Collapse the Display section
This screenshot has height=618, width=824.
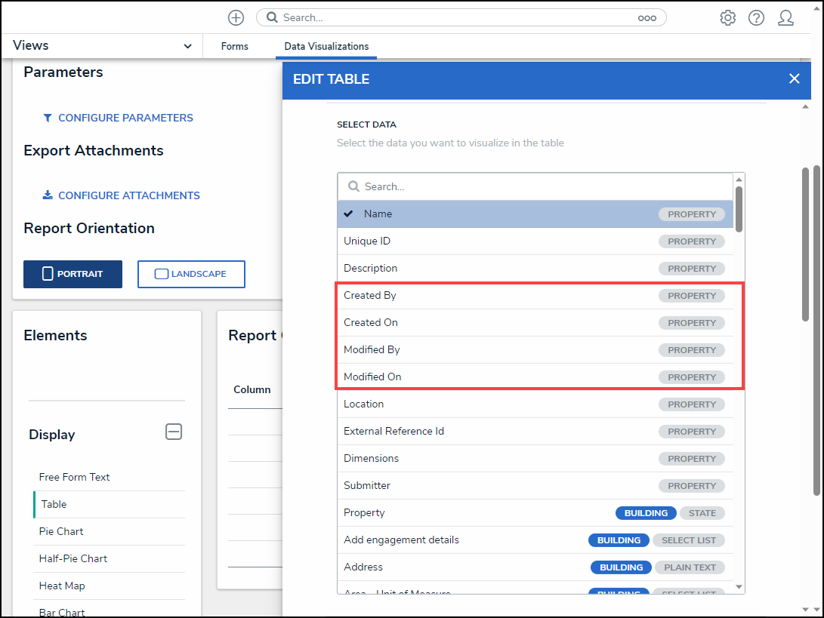coord(174,432)
